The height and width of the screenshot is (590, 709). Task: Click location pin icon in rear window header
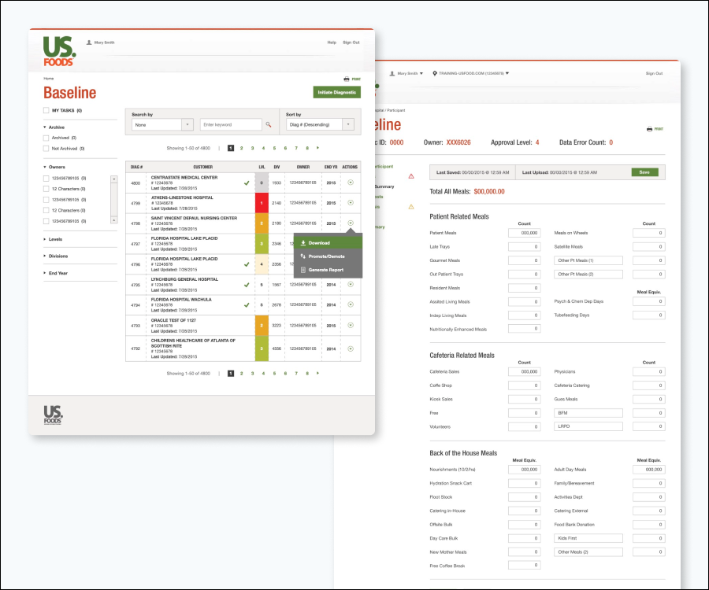pos(435,73)
